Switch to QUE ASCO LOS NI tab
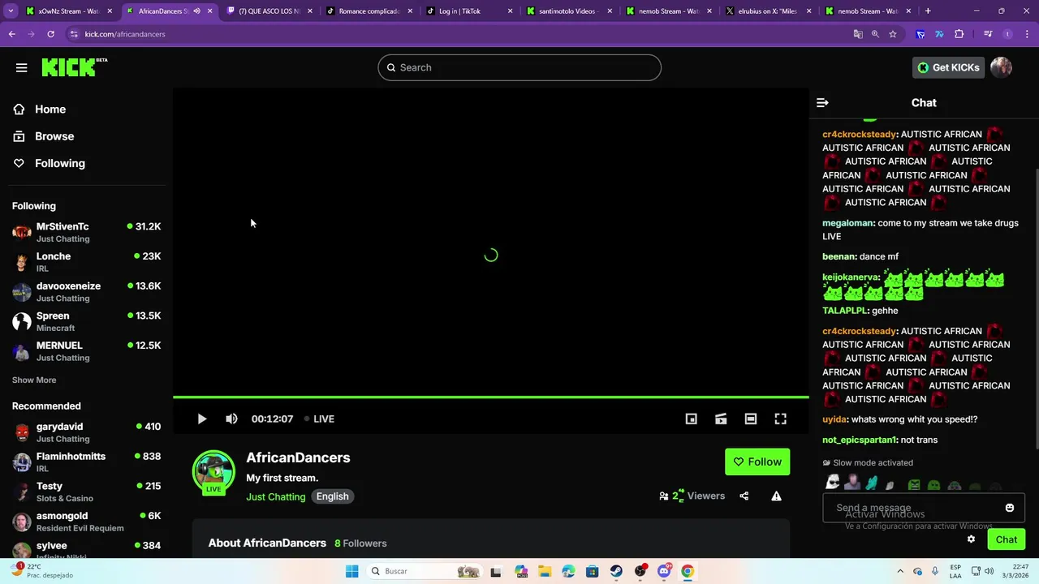 tap(269, 11)
